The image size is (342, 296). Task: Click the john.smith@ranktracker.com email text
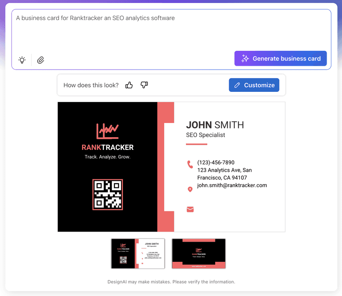pos(232,185)
